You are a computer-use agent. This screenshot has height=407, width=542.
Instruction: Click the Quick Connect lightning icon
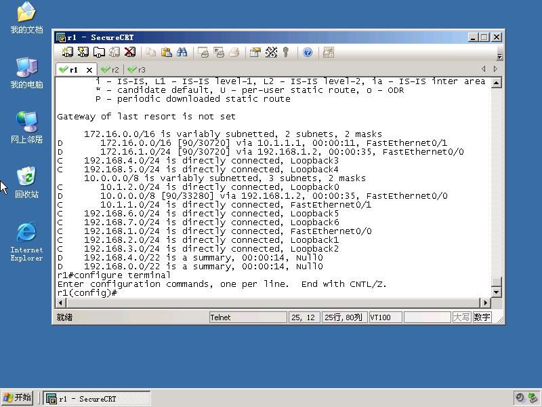[83, 52]
